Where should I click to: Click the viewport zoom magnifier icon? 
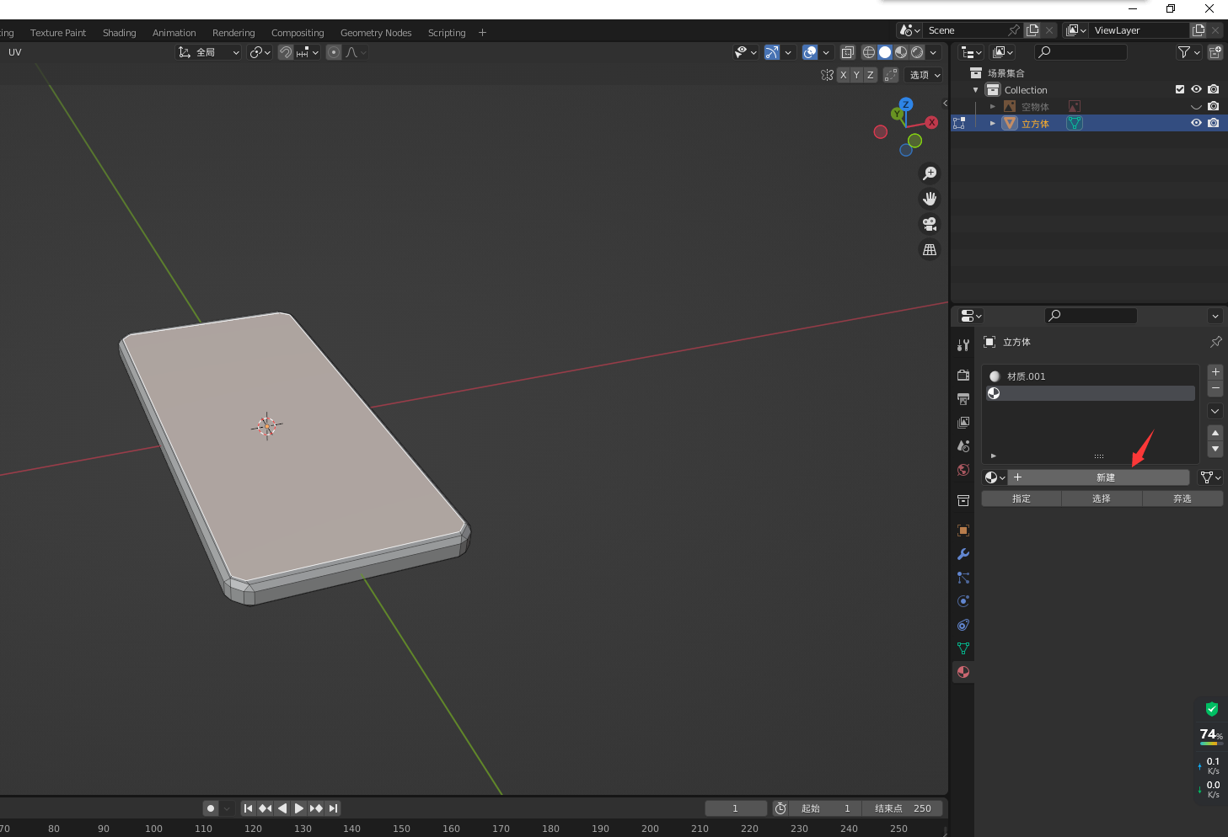coord(930,173)
